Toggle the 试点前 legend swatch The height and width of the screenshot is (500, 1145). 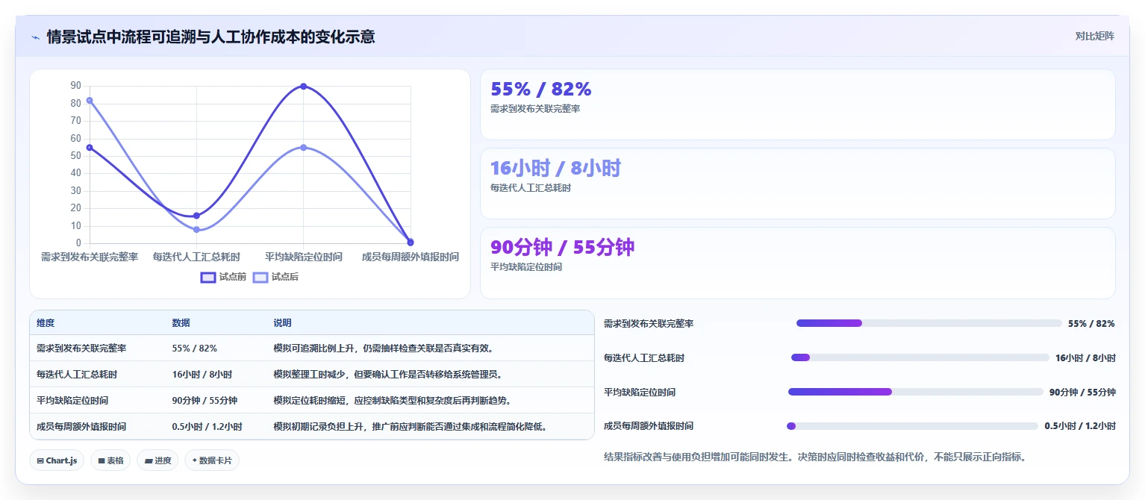[208, 277]
